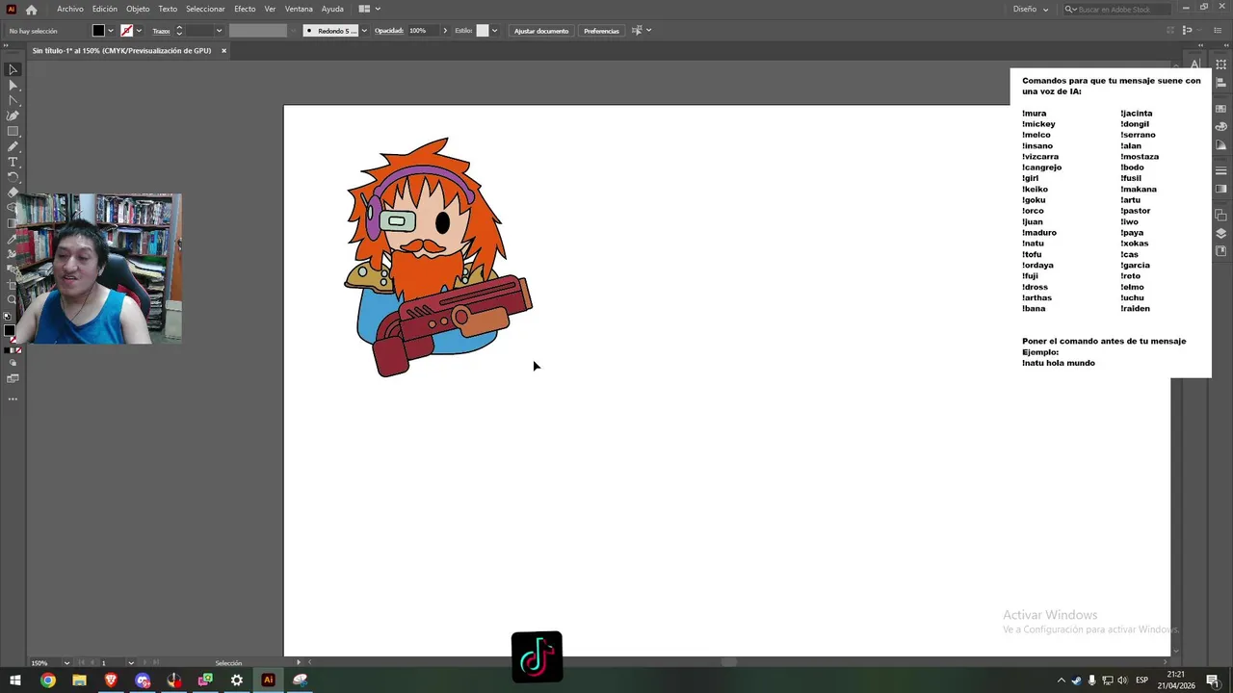The width and height of the screenshot is (1233, 693).
Task: Open the Swatches panel icon
Action: tap(1220, 109)
